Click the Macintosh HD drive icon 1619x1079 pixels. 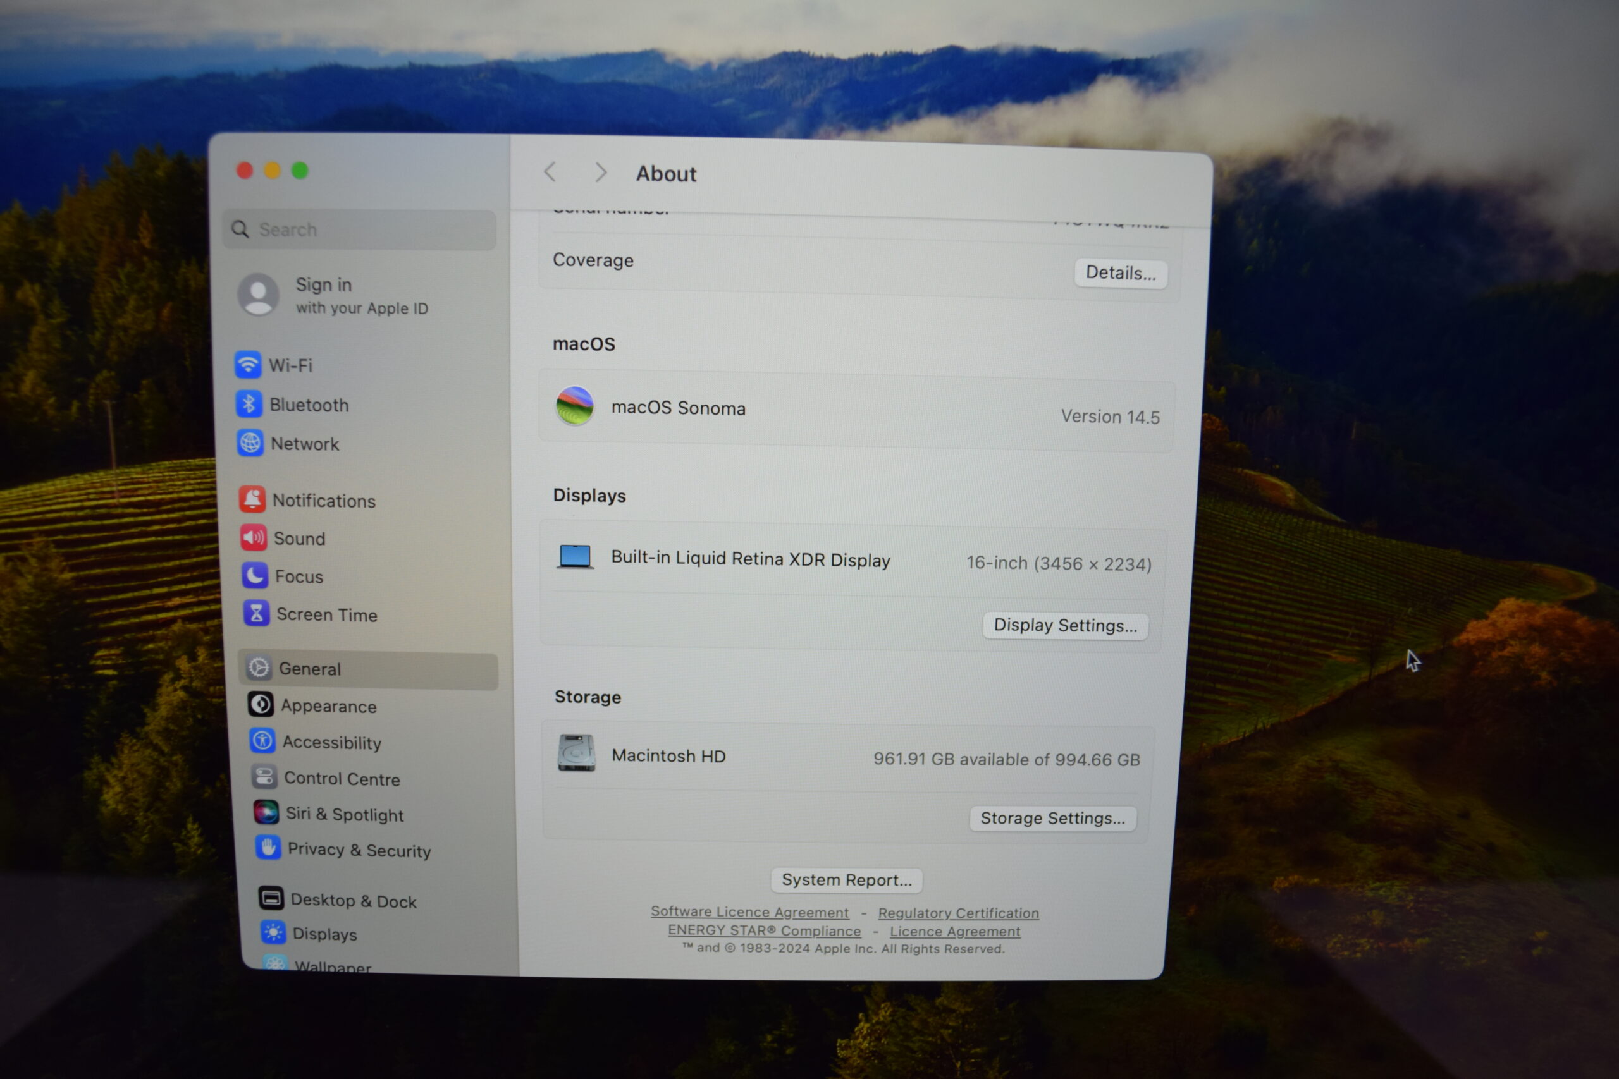coord(577,753)
